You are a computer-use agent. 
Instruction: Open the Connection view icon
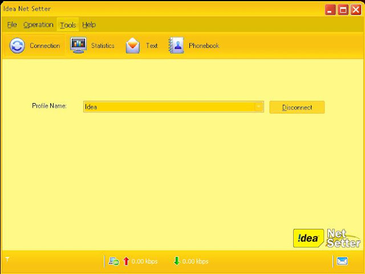click(x=17, y=46)
